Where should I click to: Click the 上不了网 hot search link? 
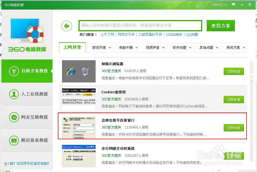(107, 34)
